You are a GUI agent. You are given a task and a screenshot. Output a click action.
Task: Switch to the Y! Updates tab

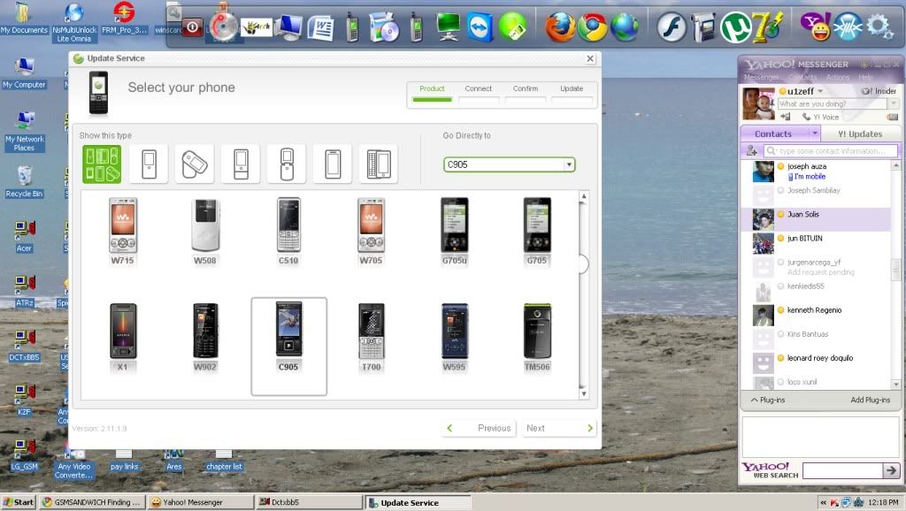point(859,133)
